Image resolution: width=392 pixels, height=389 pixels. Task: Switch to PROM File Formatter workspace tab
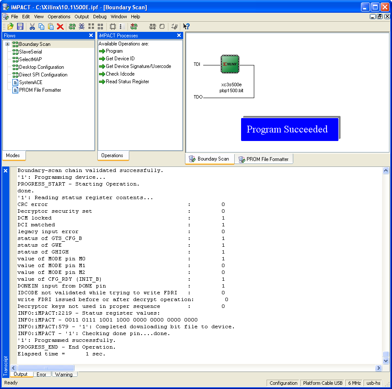pos(264,159)
